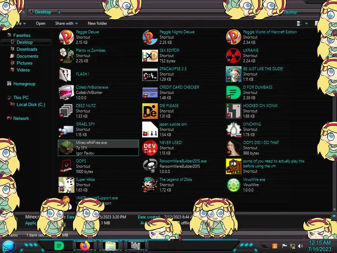Select the Plants vs Zombies icon
This screenshot has width=337, height=253.
click(66, 56)
